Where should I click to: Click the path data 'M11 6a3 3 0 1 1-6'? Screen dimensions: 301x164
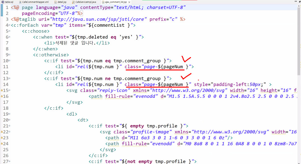coord(155,138)
